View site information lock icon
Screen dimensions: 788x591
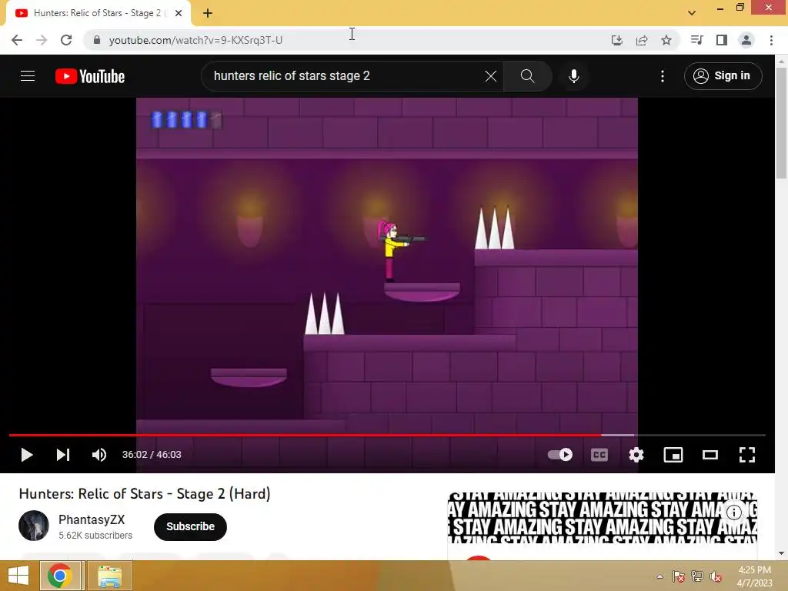[x=97, y=40]
